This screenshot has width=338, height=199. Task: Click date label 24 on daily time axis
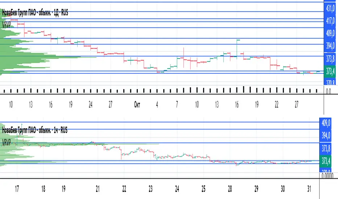pyautogui.click(x=91, y=105)
